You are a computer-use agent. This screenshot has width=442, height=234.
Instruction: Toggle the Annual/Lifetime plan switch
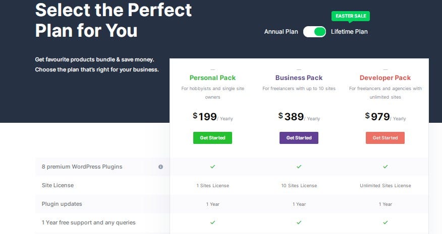314,32
